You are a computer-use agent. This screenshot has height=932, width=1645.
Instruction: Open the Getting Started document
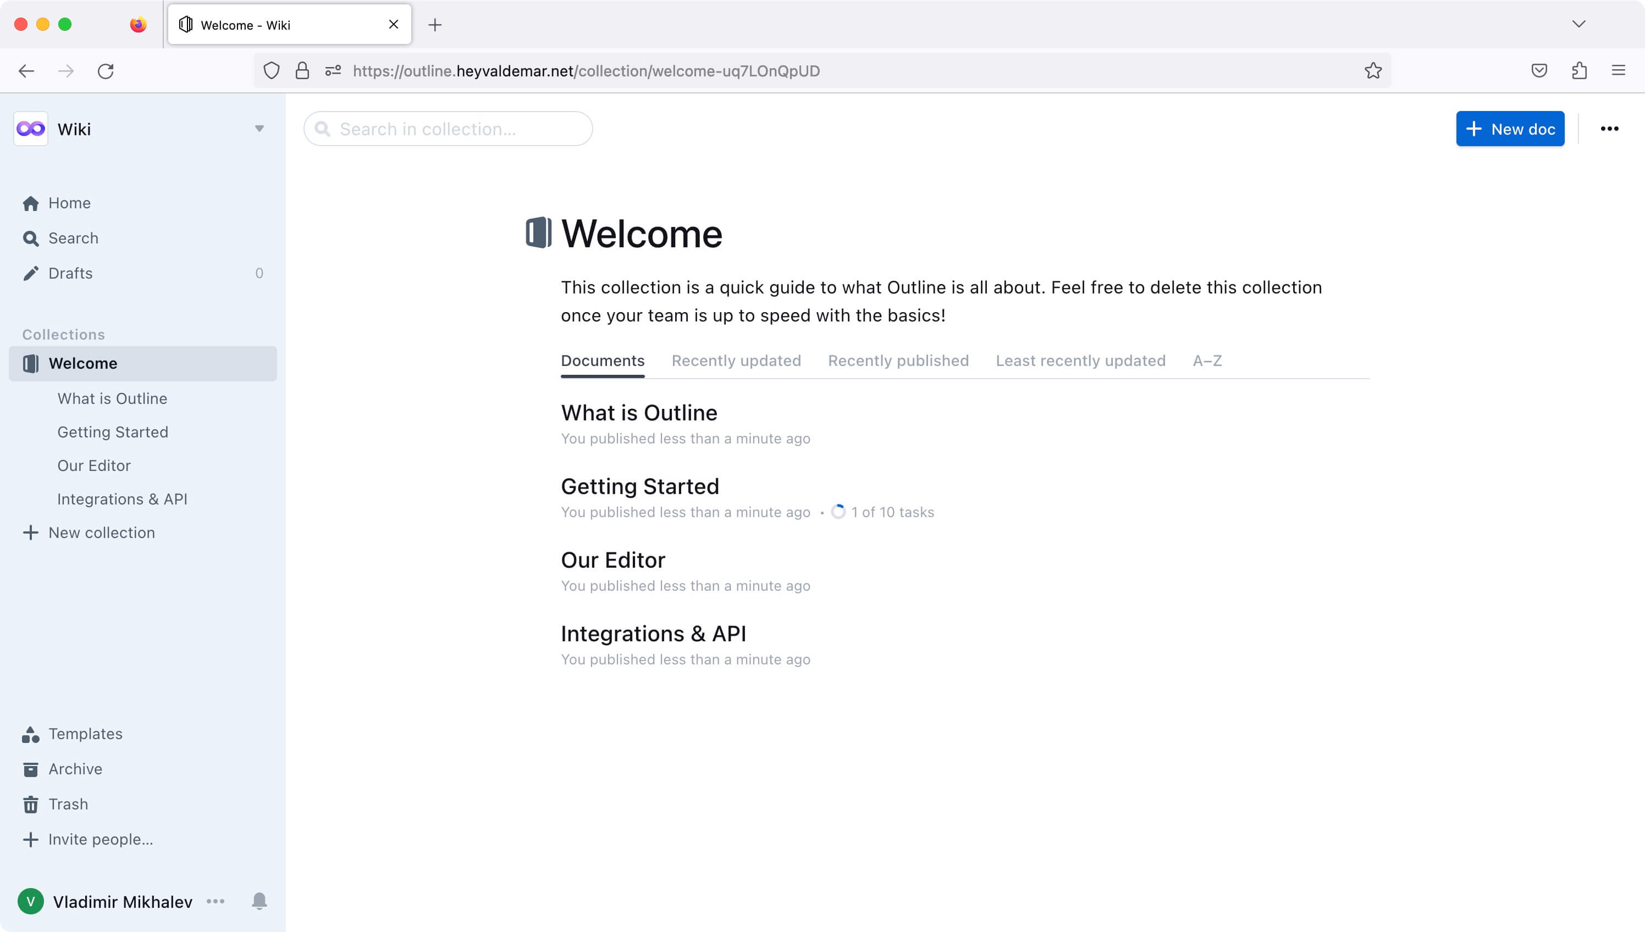tap(641, 486)
